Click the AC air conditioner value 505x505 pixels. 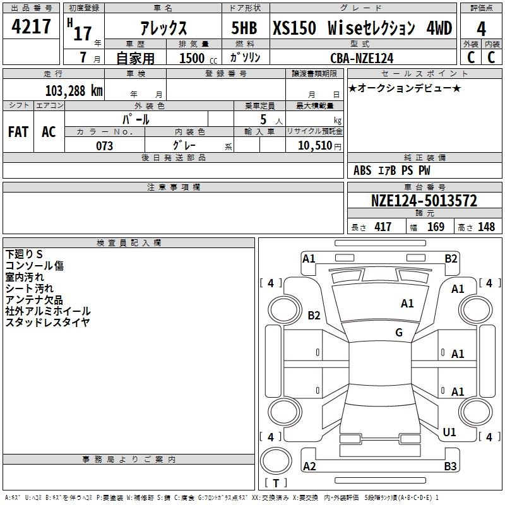pyautogui.click(x=49, y=132)
